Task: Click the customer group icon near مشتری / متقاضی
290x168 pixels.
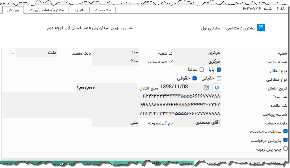Action: pyautogui.click(x=260, y=27)
